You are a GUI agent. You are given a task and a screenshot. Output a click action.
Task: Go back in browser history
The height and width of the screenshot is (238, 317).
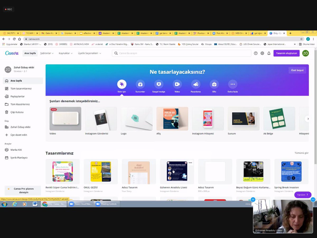[4, 39]
